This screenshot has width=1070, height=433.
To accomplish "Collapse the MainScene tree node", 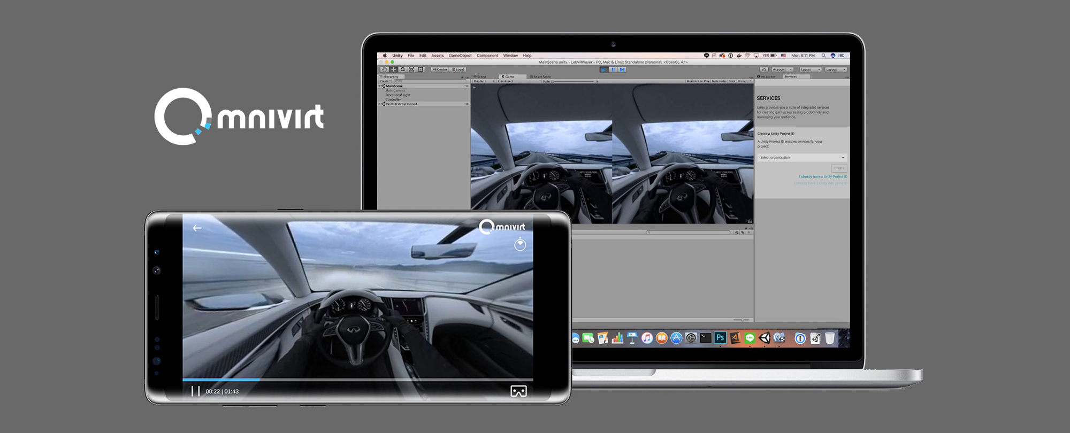I will (x=379, y=86).
